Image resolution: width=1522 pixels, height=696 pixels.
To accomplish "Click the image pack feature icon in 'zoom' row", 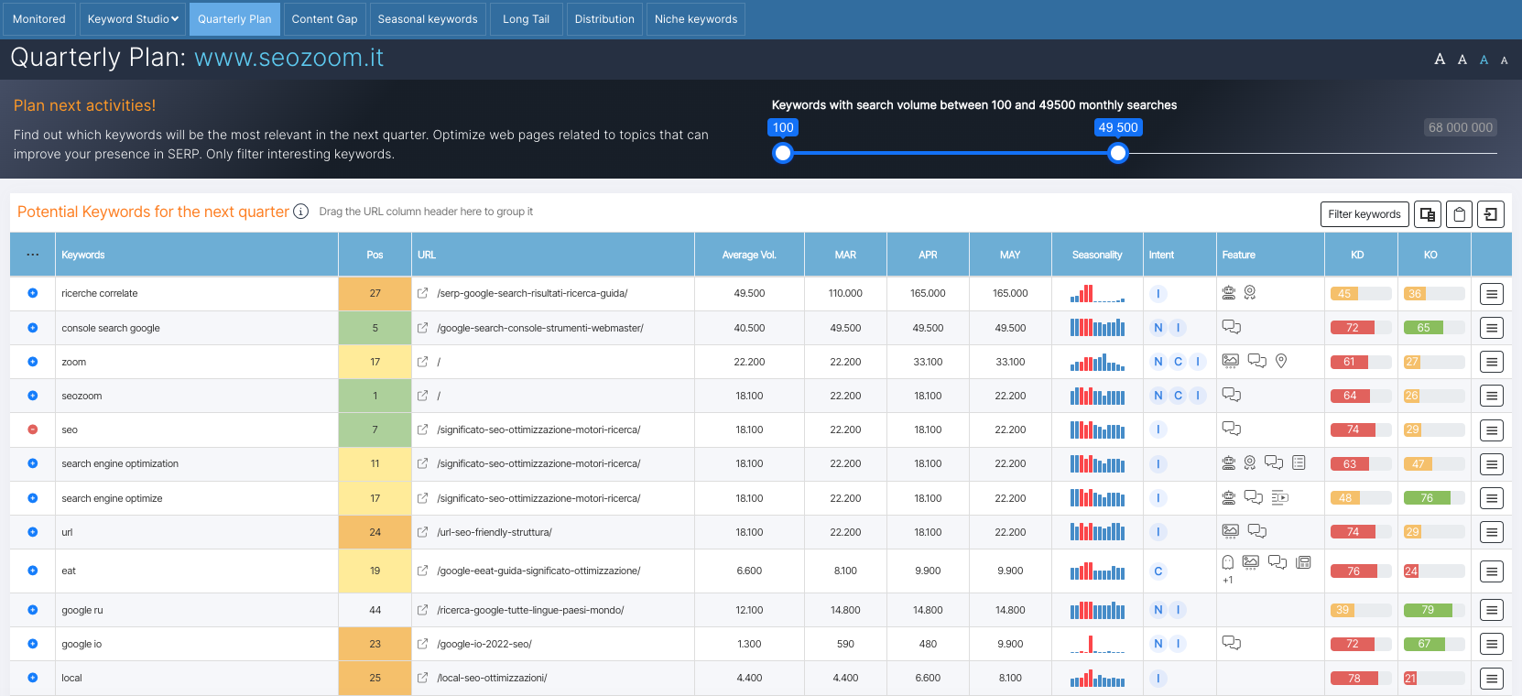I will click(x=1231, y=361).
